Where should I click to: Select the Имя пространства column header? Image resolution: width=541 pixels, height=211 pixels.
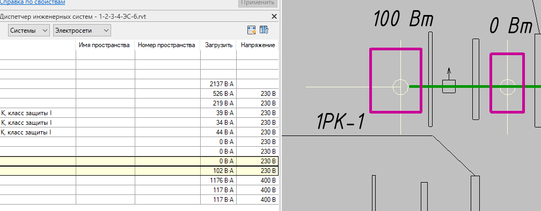[x=105, y=45]
